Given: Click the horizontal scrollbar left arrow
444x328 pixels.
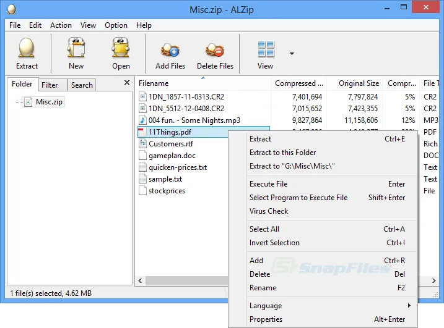Looking at the screenshot, I should 140,280.
